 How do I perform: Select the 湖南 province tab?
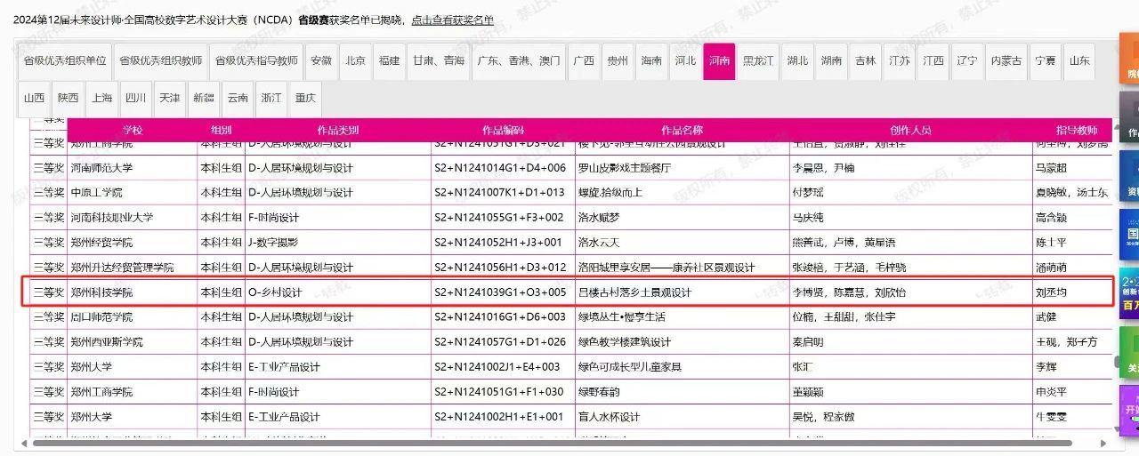pyautogui.click(x=832, y=61)
